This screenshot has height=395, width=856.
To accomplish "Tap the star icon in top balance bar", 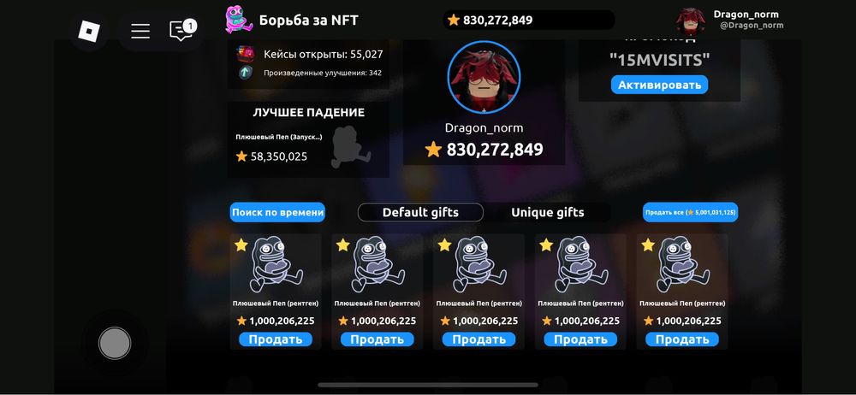I will pyautogui.click(x=453, y=21).
